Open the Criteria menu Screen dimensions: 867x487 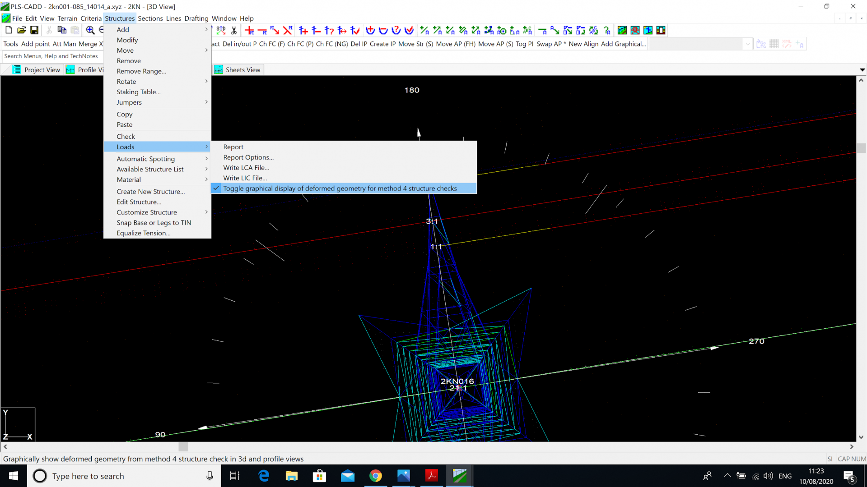pyautogui.click(x=91, y=18)
